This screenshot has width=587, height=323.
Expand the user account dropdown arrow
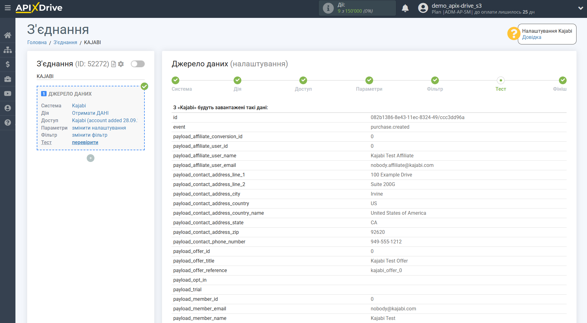pyautogui.click(x=580, y=8)
